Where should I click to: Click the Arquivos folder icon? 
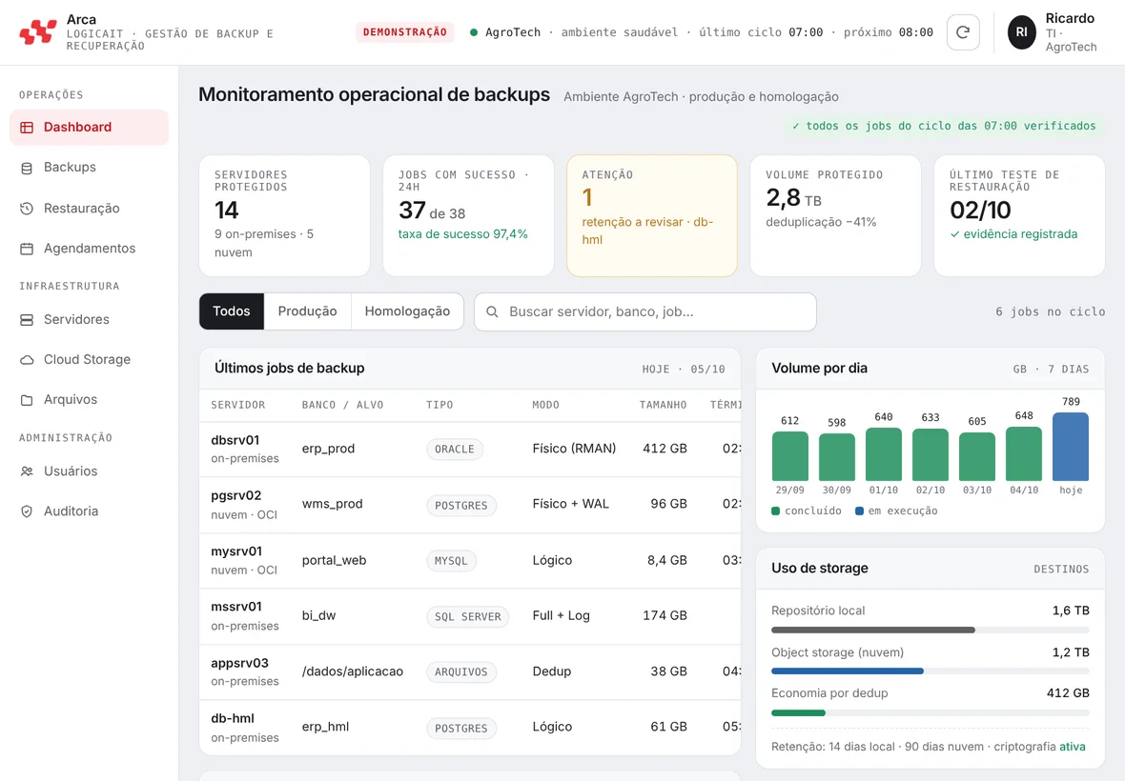27,400
